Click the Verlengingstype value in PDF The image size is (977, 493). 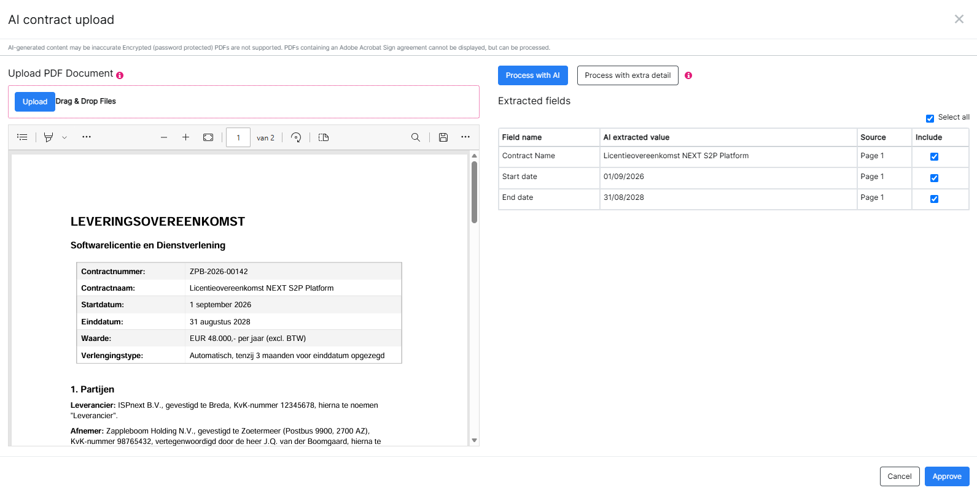pyautogui.click(x=287, y=356)
